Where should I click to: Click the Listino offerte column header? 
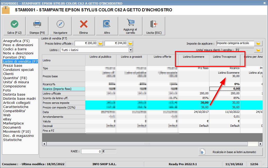pyautogui.click(x=163, y=60)
